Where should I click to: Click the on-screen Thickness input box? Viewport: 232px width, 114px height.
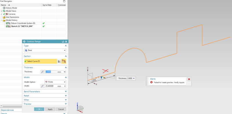(x=129, y=78)
